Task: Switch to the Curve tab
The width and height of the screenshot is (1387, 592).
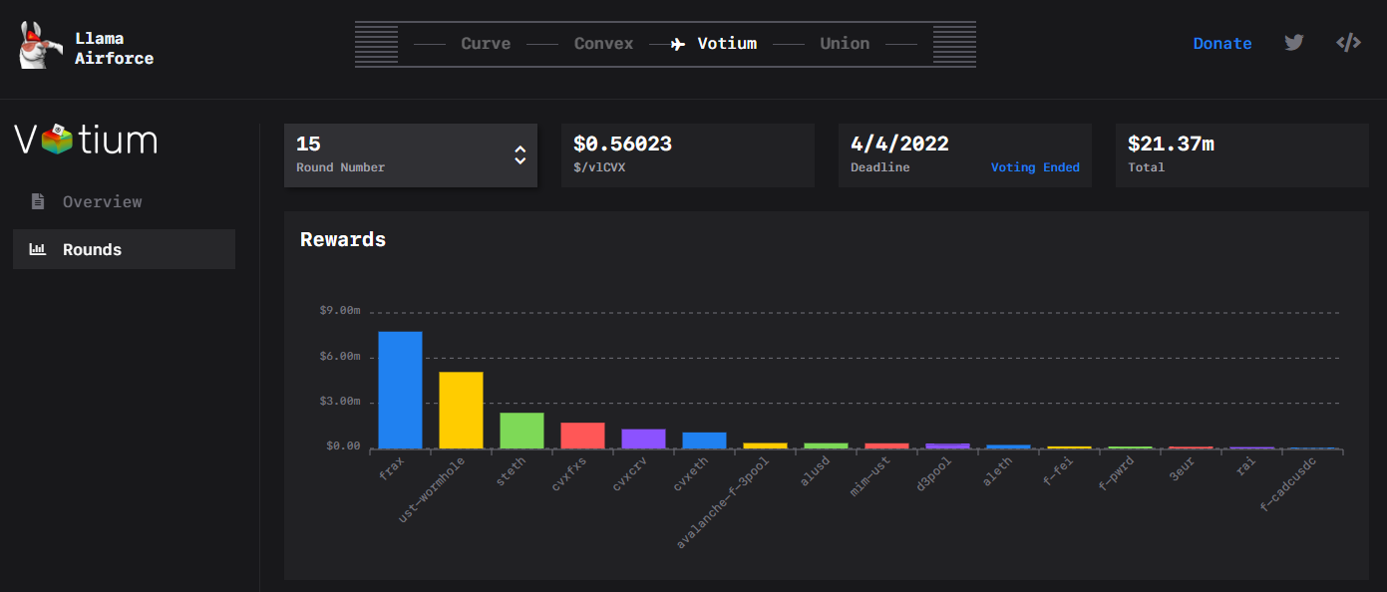Action: pos(486,44)
